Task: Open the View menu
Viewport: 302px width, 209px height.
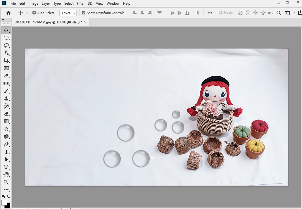Action: [99, 4]
